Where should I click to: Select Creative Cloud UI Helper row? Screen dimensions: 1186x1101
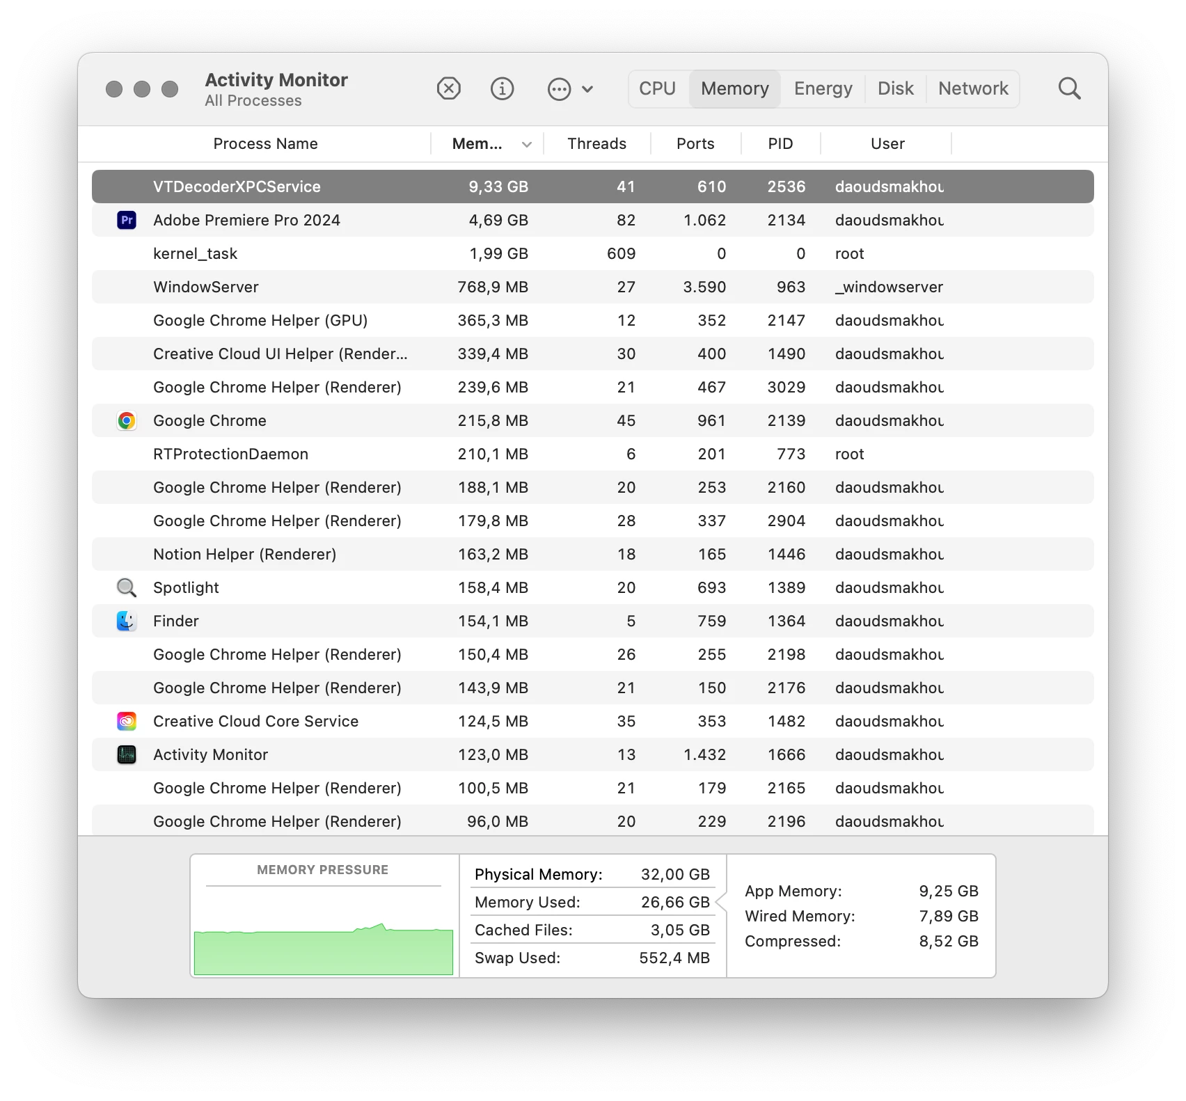point(593,354)
